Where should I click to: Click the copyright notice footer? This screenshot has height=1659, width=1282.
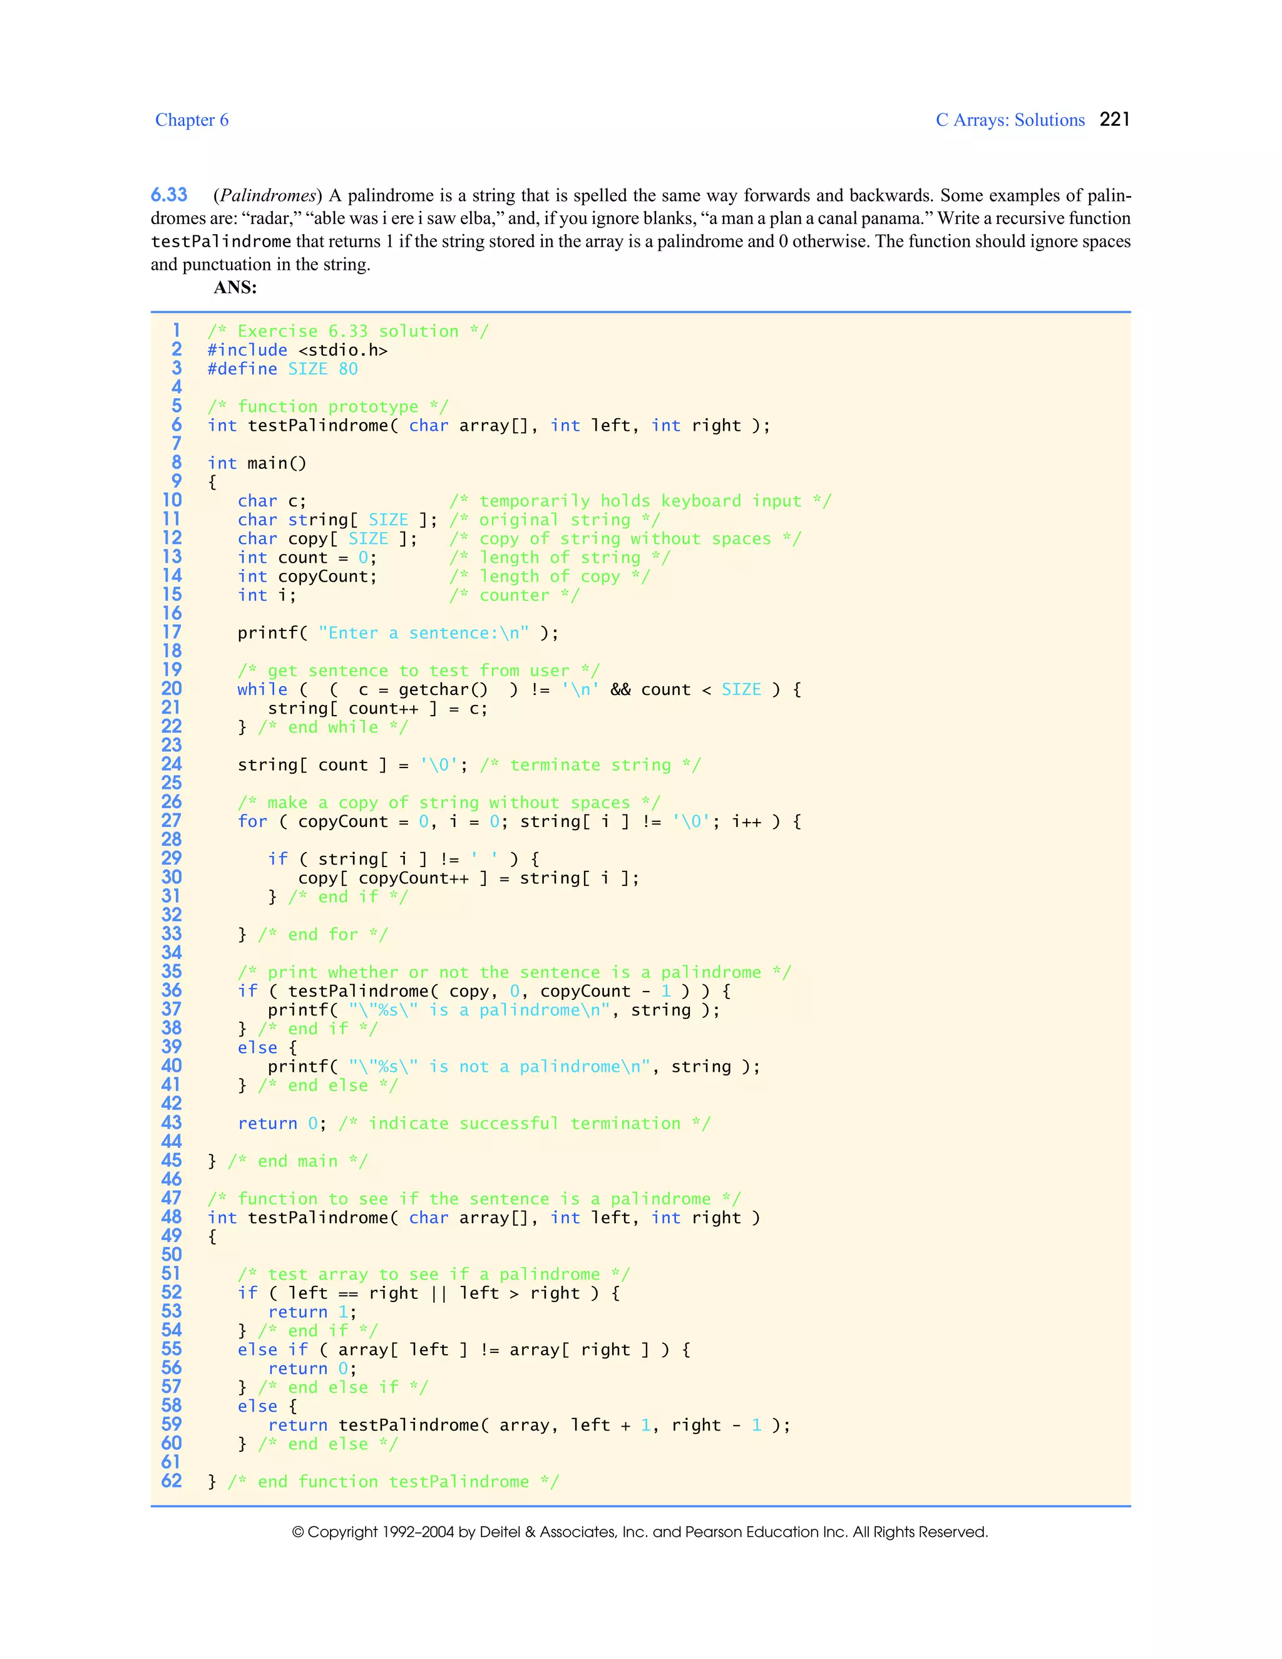(640, 1532)
